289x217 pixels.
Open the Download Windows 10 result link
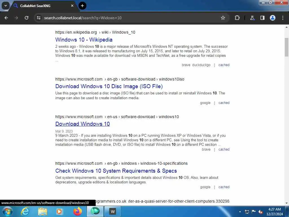click(x=83, y=124)
